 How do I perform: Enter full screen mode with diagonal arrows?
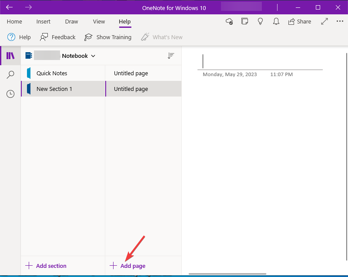(x=325, y=21)
